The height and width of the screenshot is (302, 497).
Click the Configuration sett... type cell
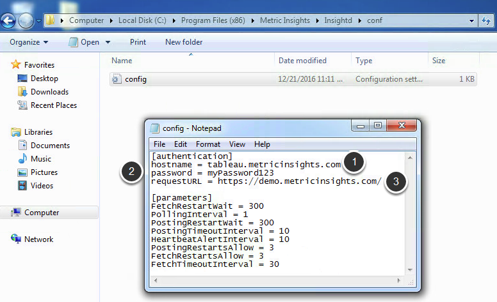(389, 79)
